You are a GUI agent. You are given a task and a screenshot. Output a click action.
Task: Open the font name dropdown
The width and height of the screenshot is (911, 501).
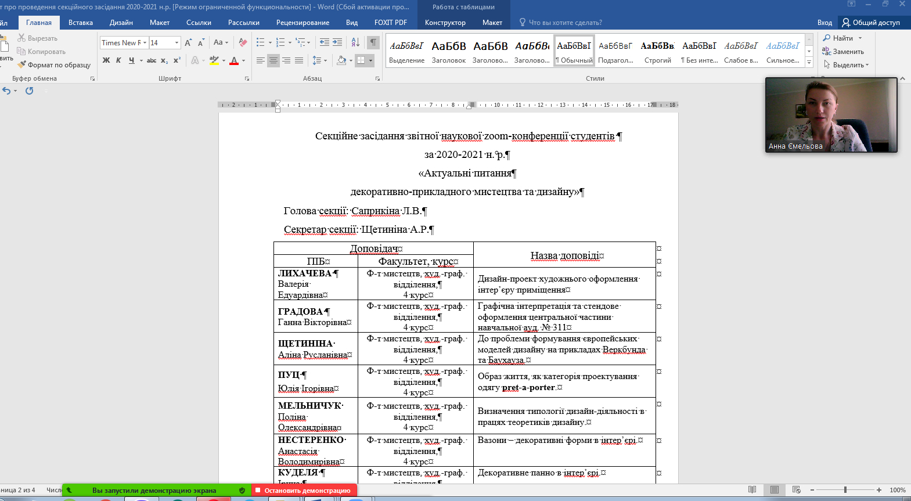pyautogui.click(x=144, y=42)
